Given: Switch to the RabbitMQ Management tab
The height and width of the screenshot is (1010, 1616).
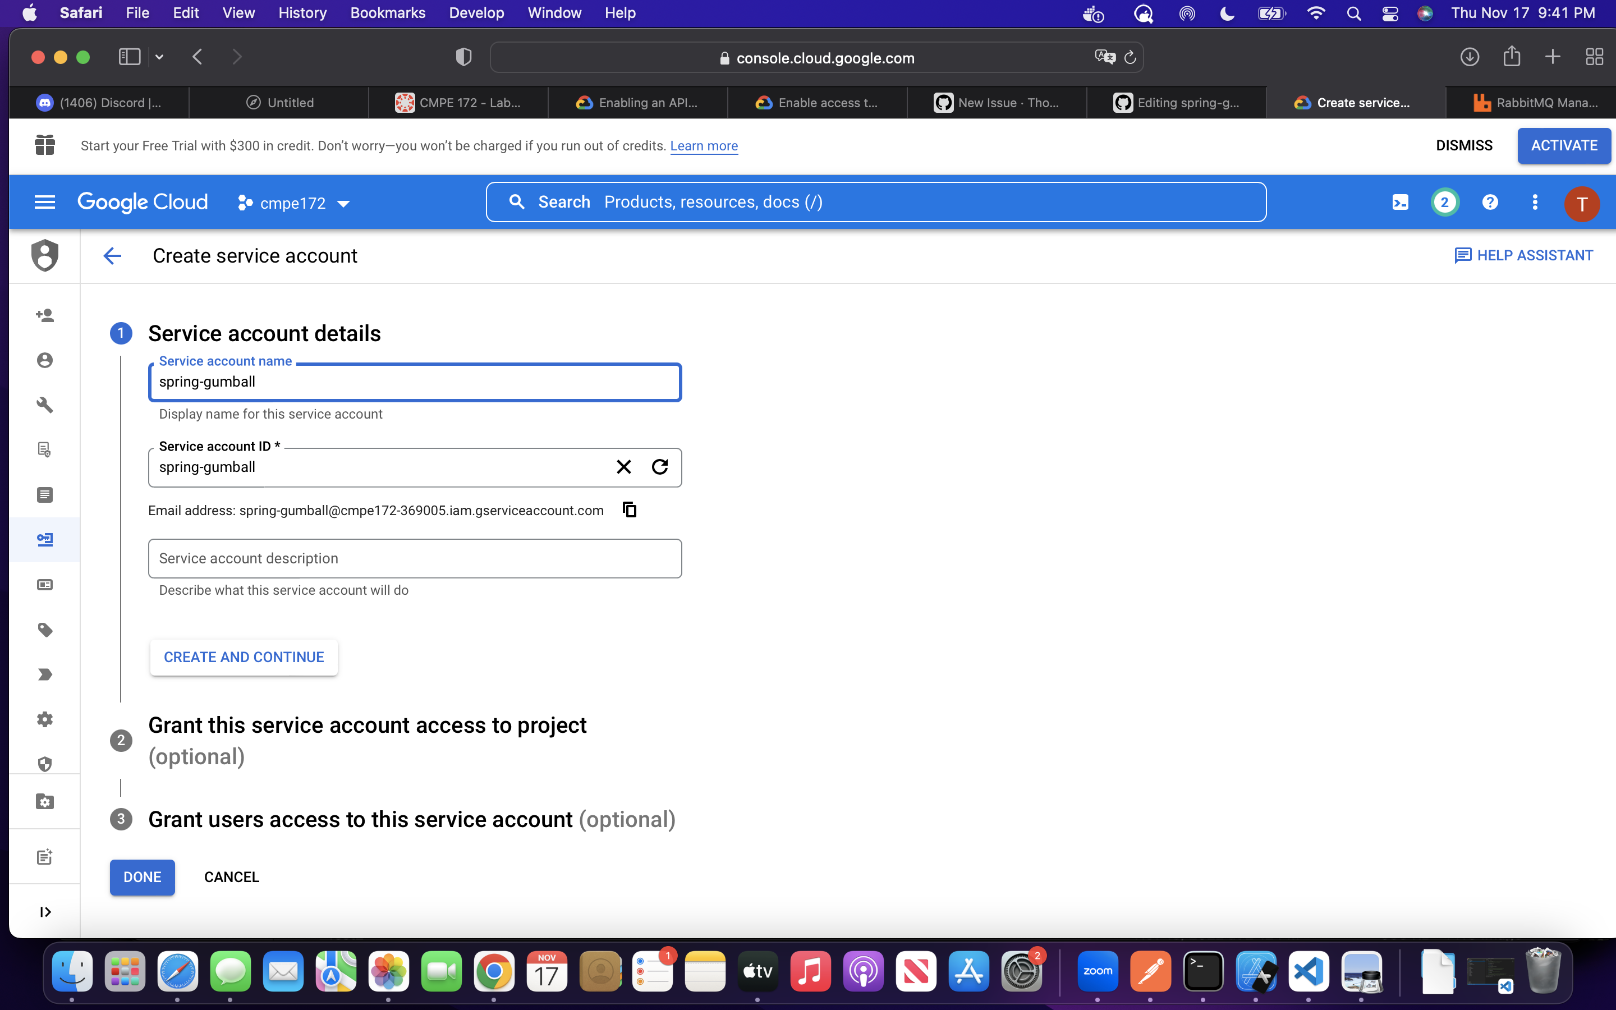Looking at the screenshot, I should pyautogui.click(x=1535, y=103).
